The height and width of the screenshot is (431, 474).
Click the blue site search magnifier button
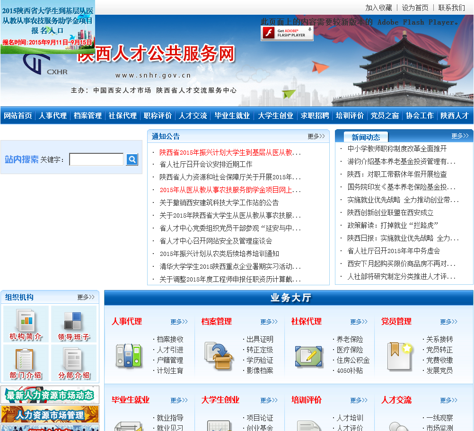(x=132, y=159)
